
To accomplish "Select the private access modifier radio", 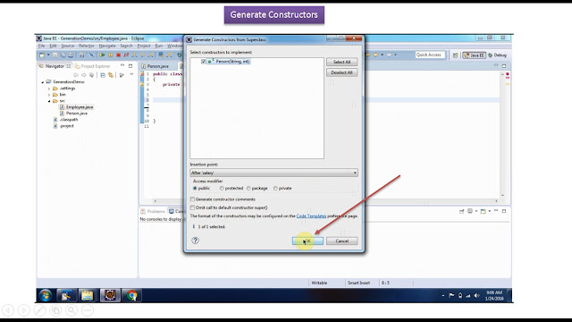I will coord(275,189).
